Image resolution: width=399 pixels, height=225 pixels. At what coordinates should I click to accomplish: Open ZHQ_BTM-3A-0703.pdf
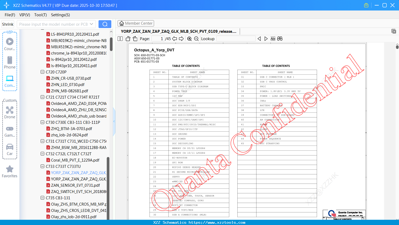(72, 128)
